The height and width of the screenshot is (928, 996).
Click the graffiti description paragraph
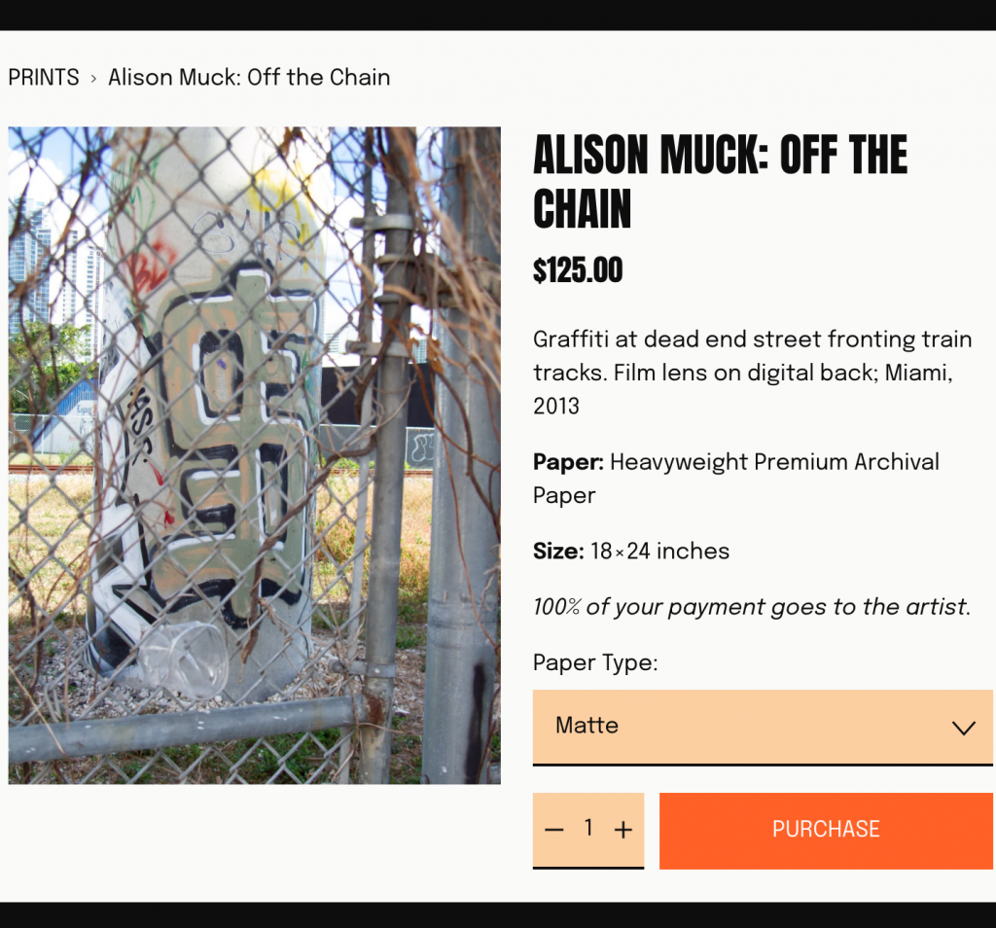[x=752, y=373]
